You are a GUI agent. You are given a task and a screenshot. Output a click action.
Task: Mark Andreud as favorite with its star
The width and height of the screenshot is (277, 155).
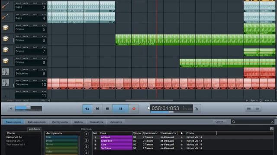[x=182, y=137]
